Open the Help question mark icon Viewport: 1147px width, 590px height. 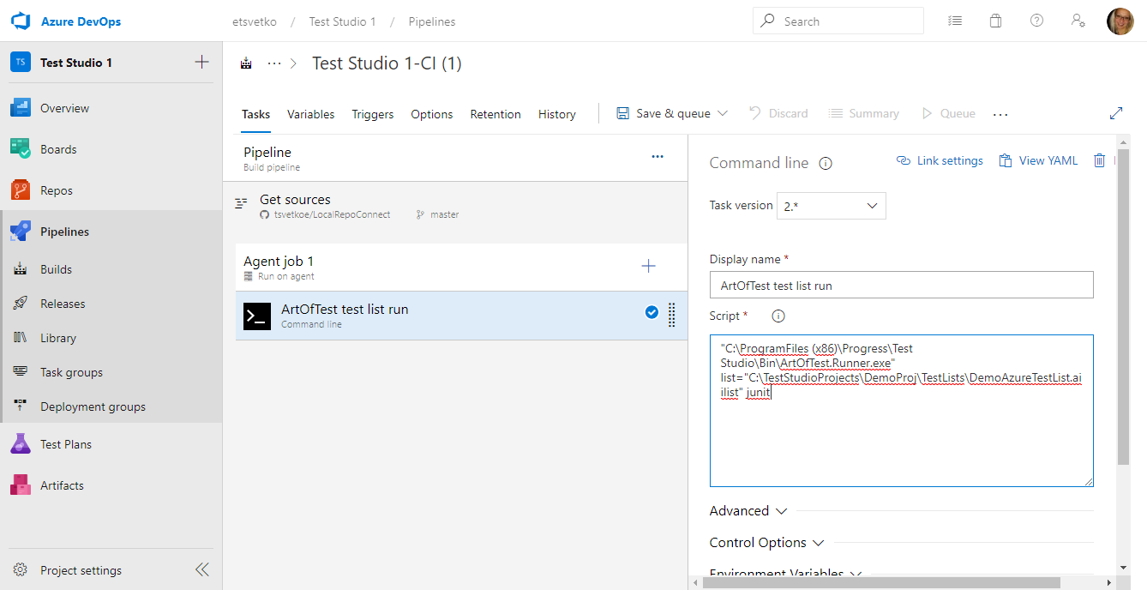[1036, 21]
